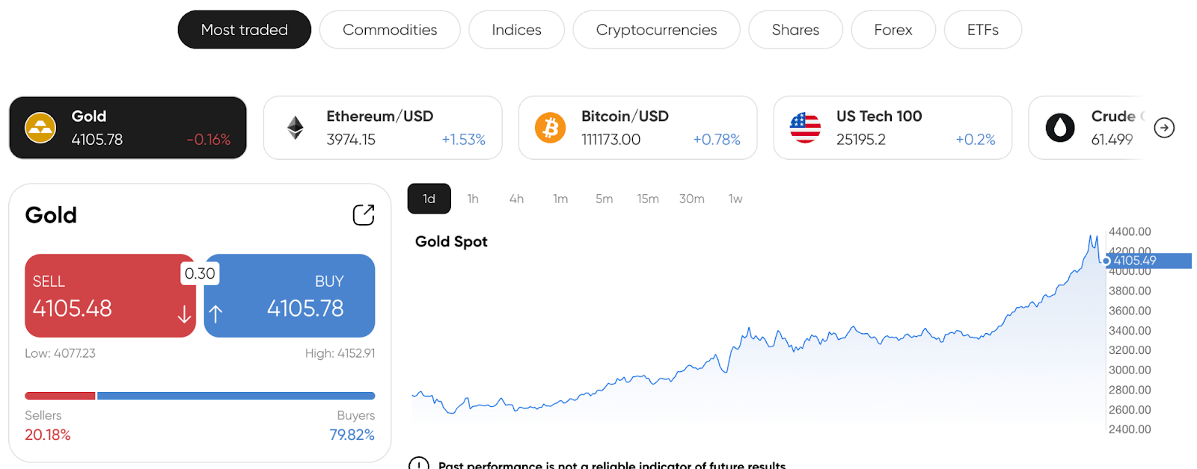The height and width of the screenshot is (469, 1197).
Task: Switch to the Cryptocurrencies tab
Action: 656,30
